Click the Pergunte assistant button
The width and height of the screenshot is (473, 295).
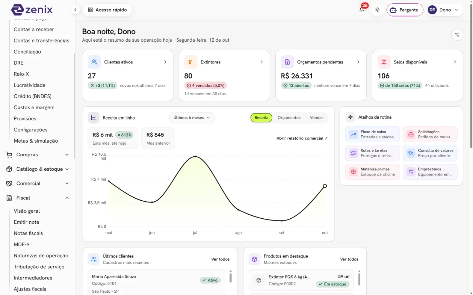pyautogui.click(x=405, y=10)
